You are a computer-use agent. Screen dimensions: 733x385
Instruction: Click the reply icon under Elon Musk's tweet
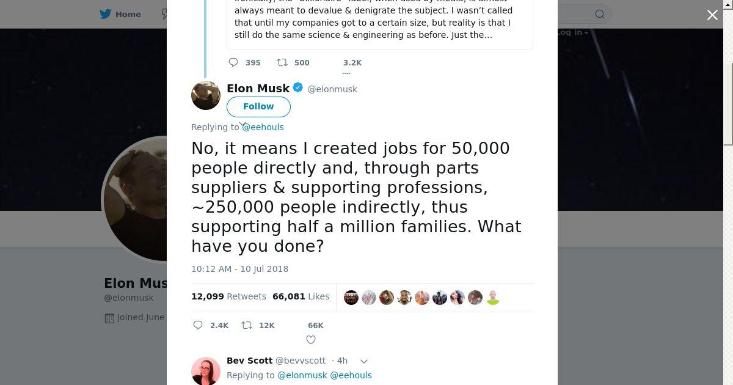[x=198, y=325]
